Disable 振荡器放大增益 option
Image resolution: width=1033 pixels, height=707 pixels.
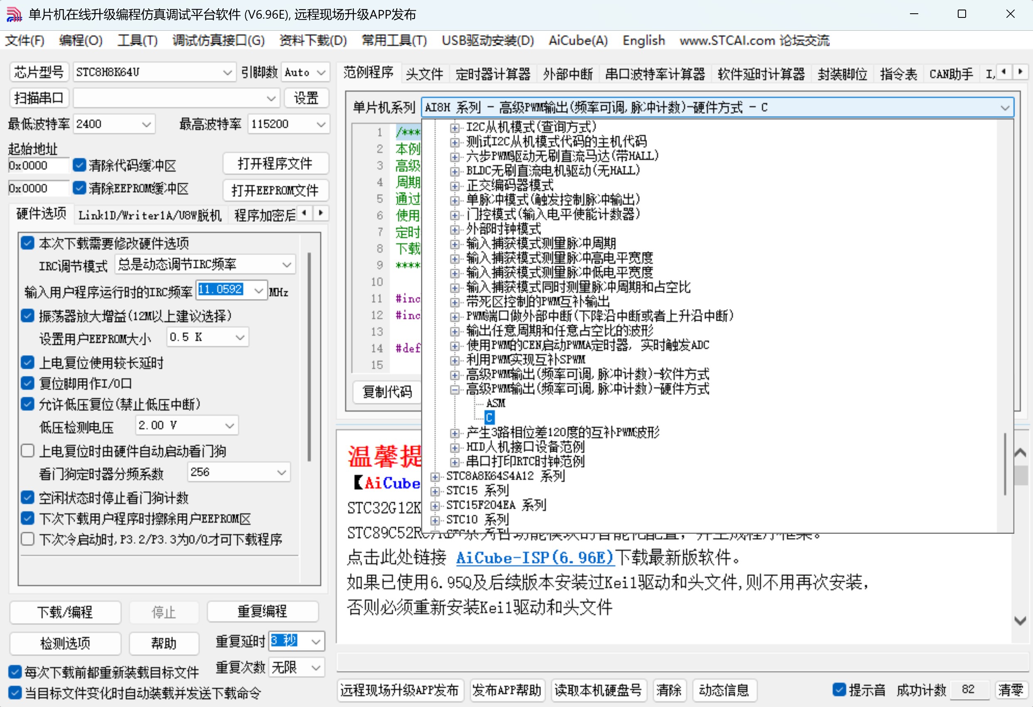[27, 316]
